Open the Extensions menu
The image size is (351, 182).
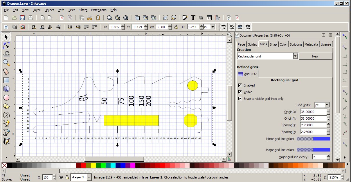click(x=99, y=10)
